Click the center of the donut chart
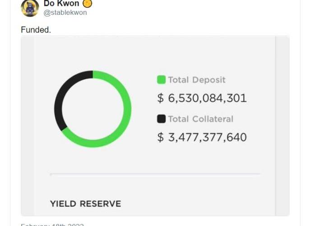This screenshot has height=226, width=310. click(93, 109)
